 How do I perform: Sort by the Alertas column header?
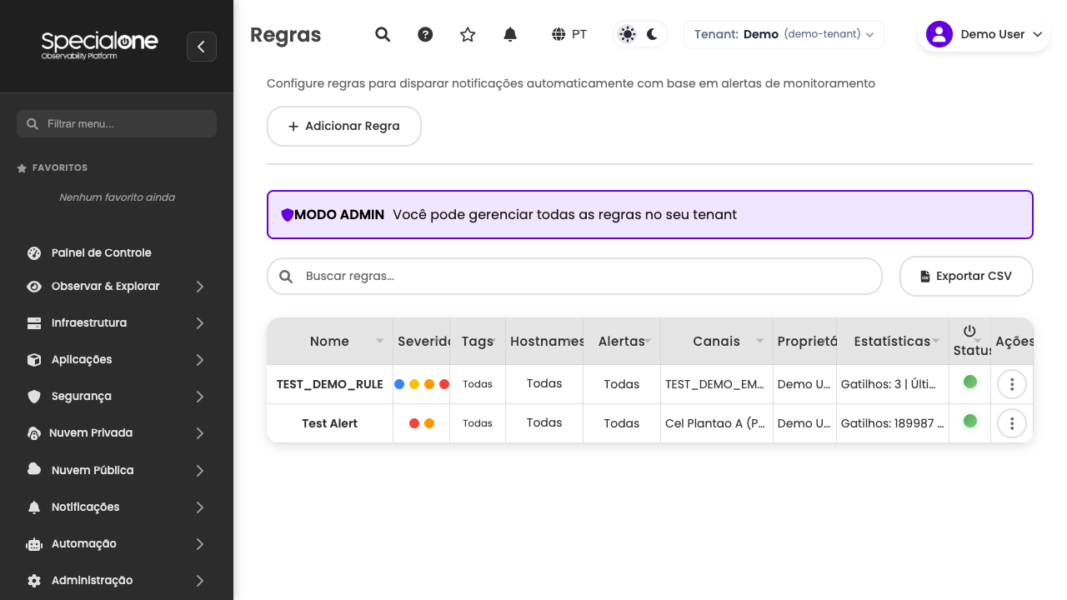(621, 341)
